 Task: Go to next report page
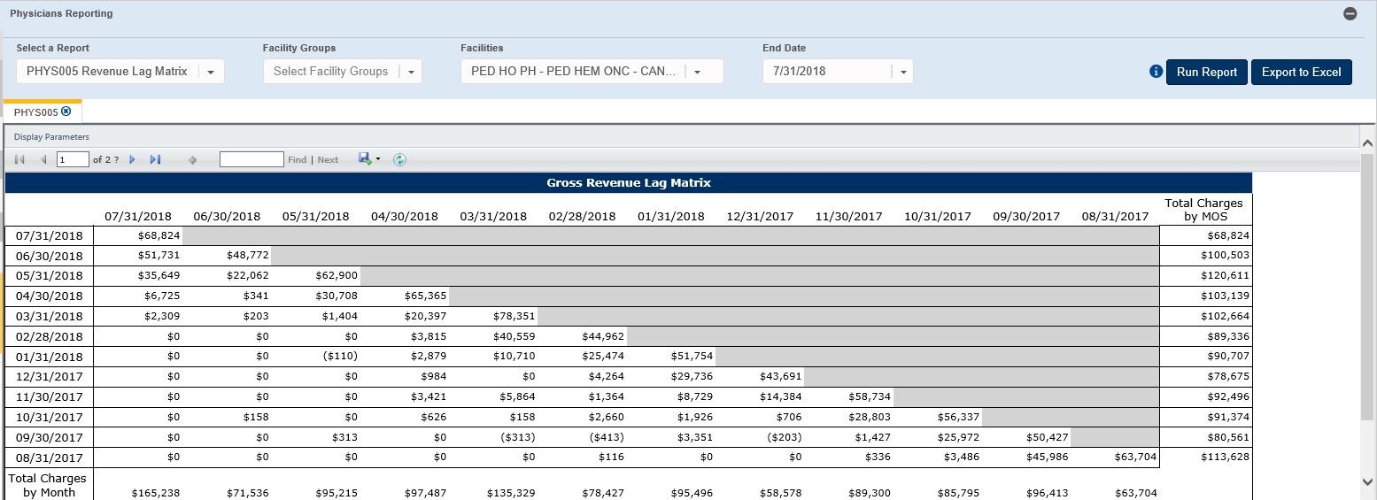coord(133,159)
